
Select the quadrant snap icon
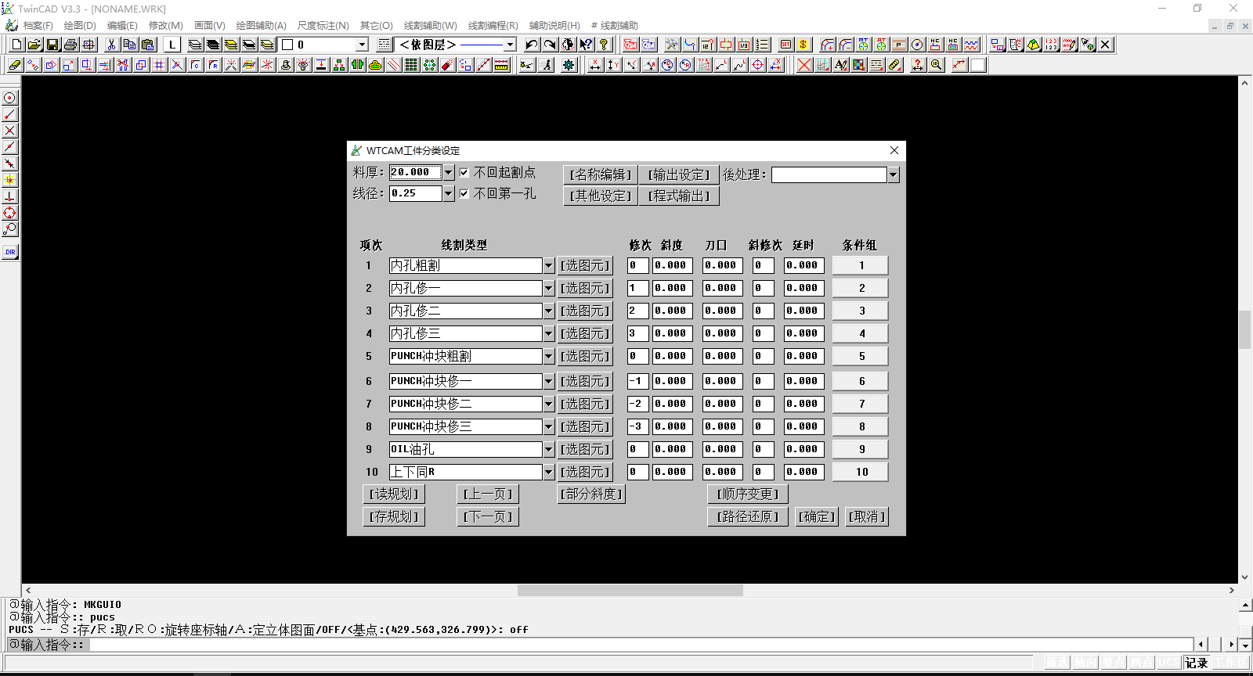(9, 213)
